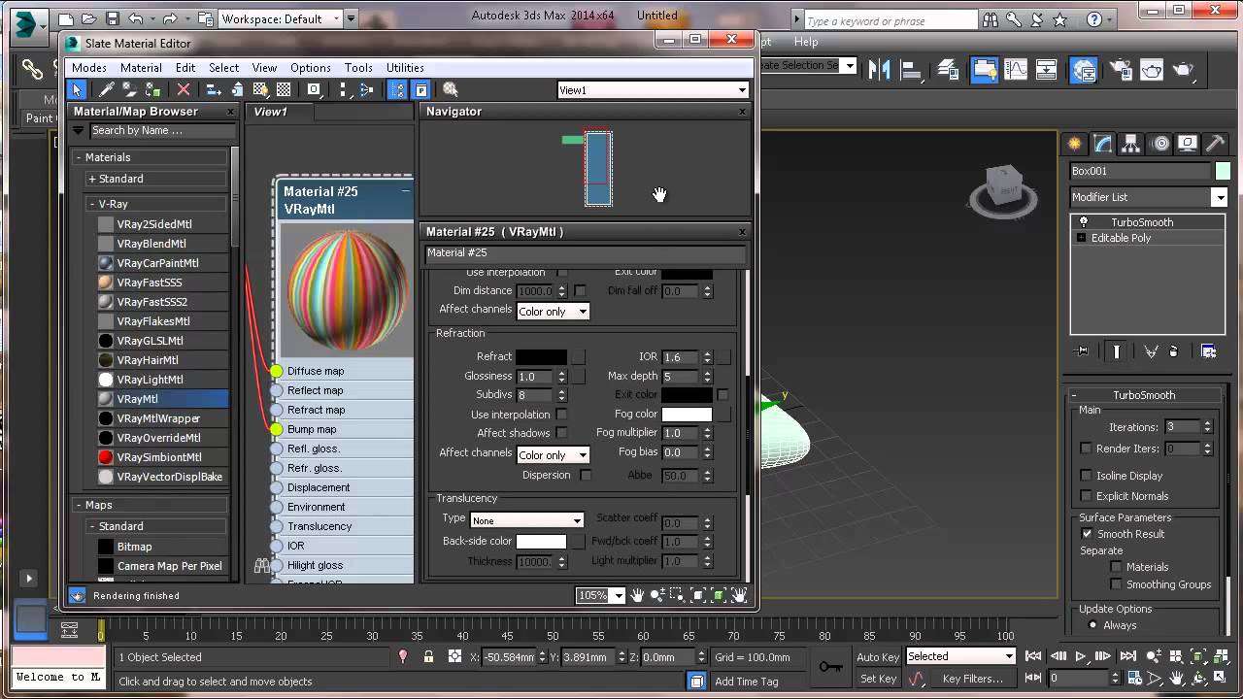
Task: Click the Mirror tool icon in main toolbar
Action: point(879,69)
